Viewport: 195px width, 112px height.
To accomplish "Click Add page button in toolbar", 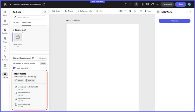I will click(x=148, y=11).
